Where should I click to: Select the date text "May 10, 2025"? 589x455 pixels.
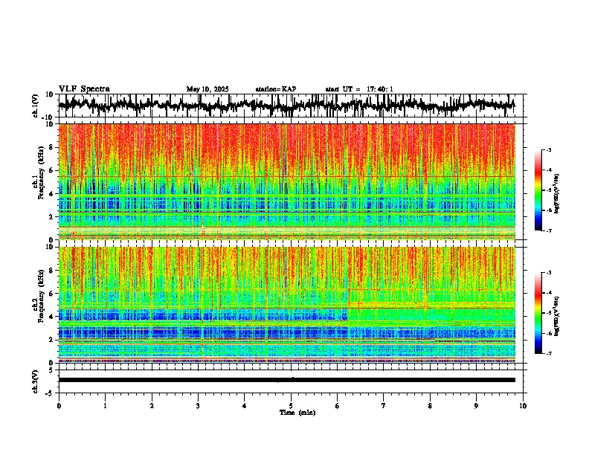click(x=207, y=89)
